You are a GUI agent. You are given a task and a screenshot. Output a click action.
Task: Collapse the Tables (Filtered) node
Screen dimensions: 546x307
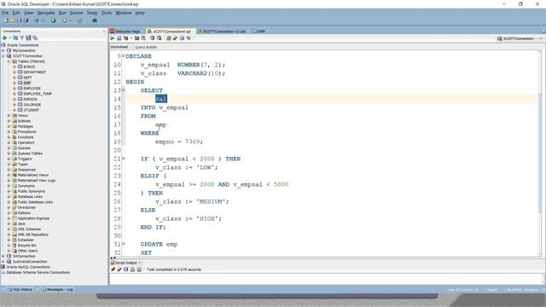(x=9, y=61)
